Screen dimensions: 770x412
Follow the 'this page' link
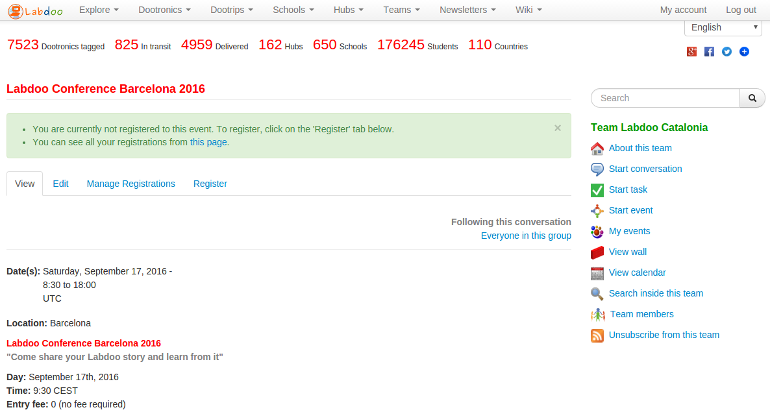[208, 142]
